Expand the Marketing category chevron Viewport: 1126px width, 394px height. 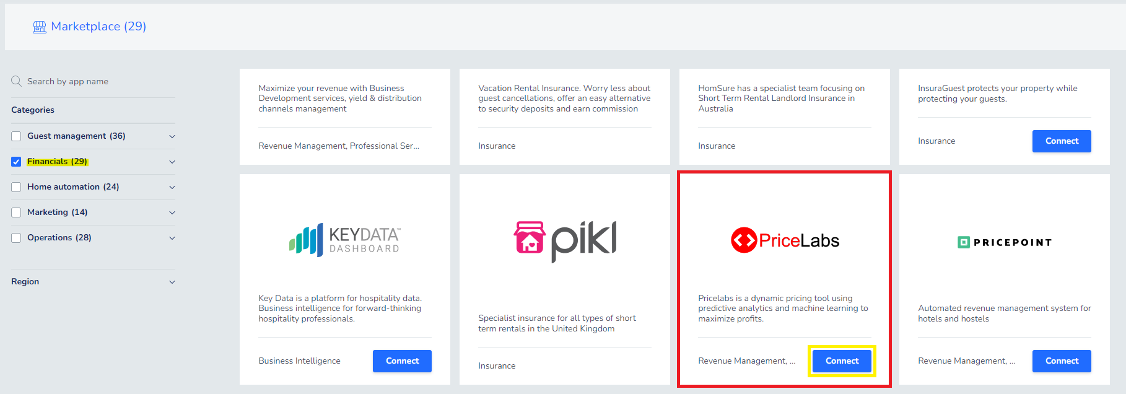click(172, 212)
